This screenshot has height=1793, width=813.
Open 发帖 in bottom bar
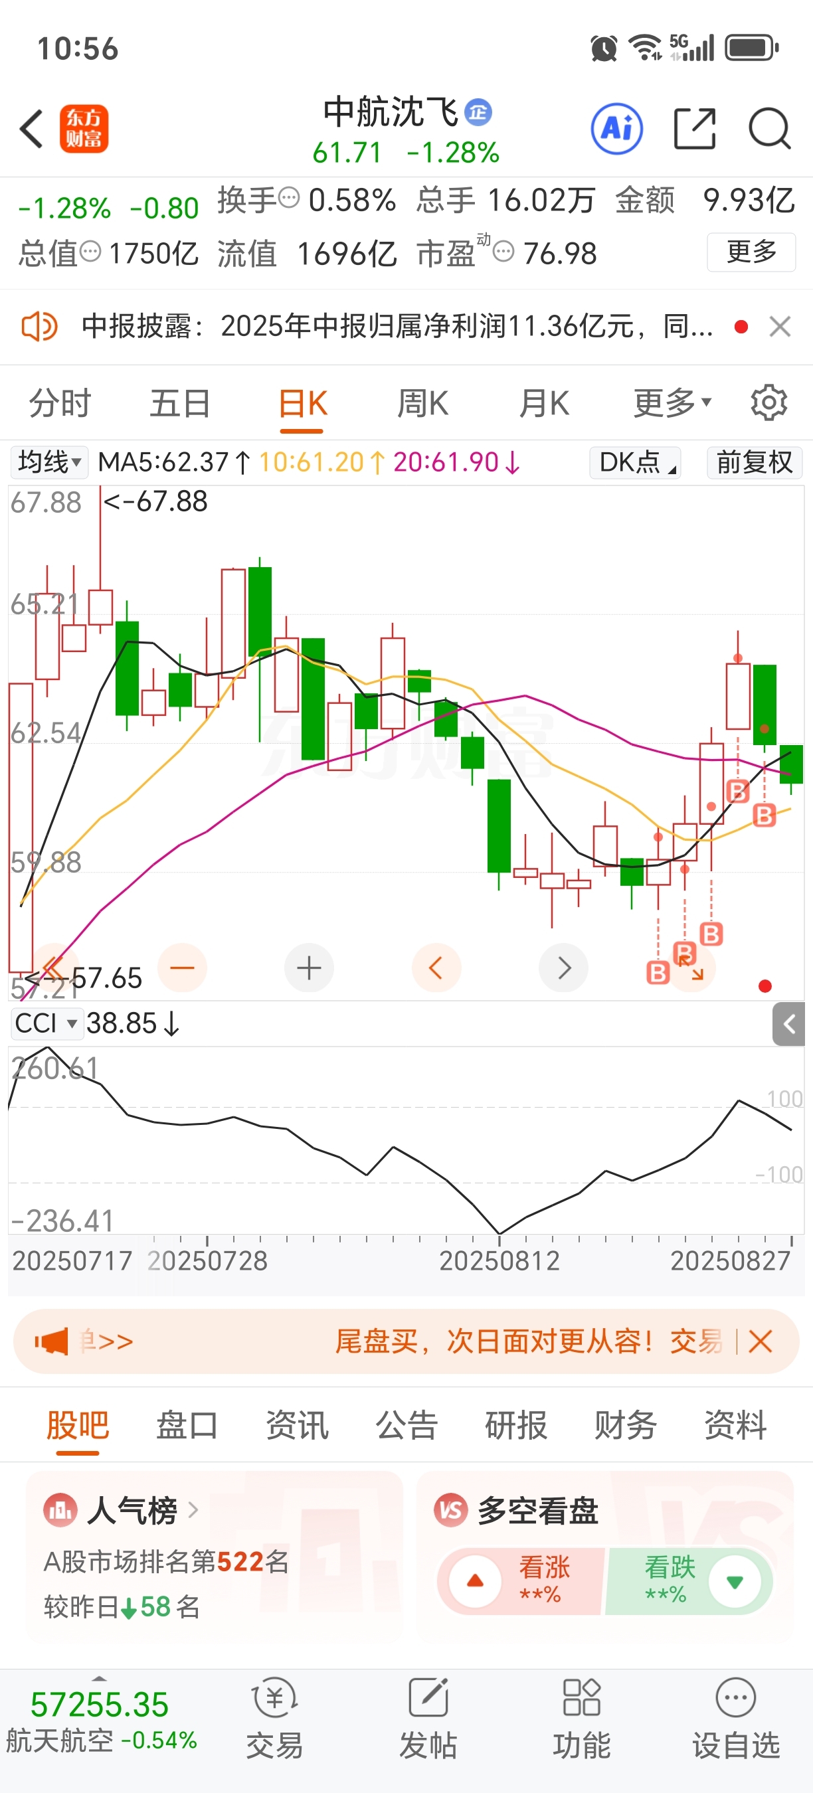[x=428, y=1717]
